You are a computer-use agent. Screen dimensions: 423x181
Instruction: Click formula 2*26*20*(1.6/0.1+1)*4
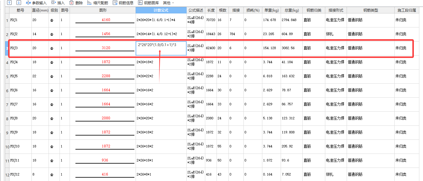156,20
